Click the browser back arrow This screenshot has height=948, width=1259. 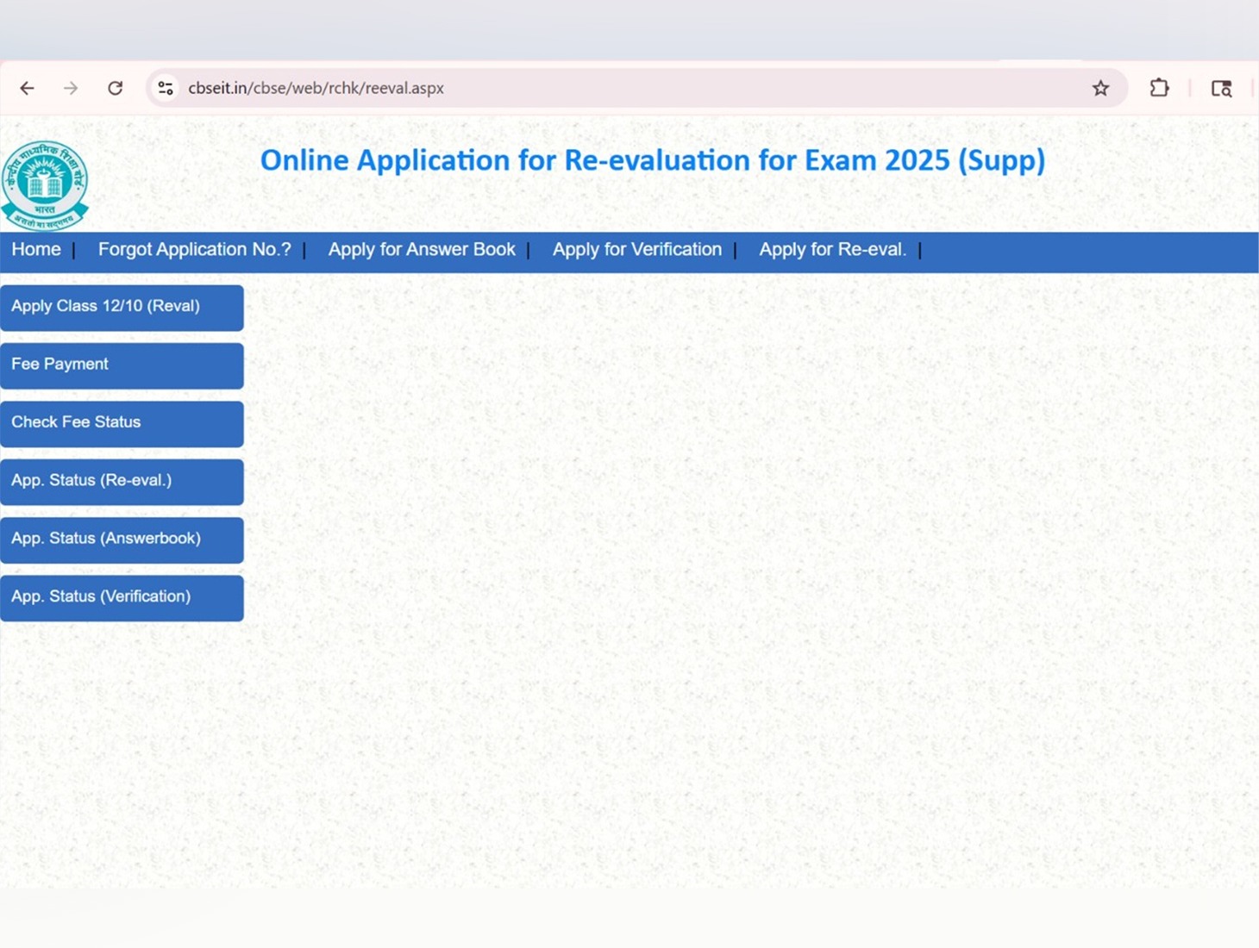[27, 88]
